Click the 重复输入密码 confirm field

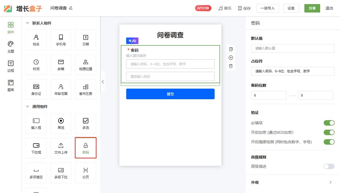point(170,76)
